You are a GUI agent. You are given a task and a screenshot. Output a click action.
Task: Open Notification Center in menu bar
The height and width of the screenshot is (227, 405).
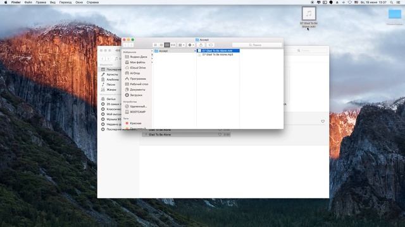[399, 3]
